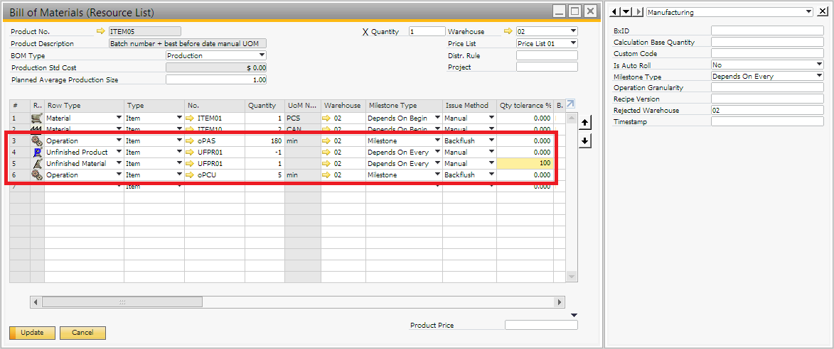The width and height of the screenshot is (834, 349).
Task: Open the BOM Type dropdown
Action: (x=262, y=55)
